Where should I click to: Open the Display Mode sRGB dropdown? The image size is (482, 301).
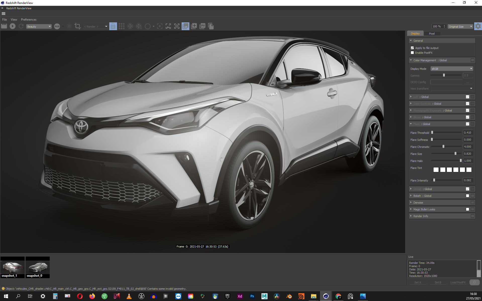[x=452, y=69]
